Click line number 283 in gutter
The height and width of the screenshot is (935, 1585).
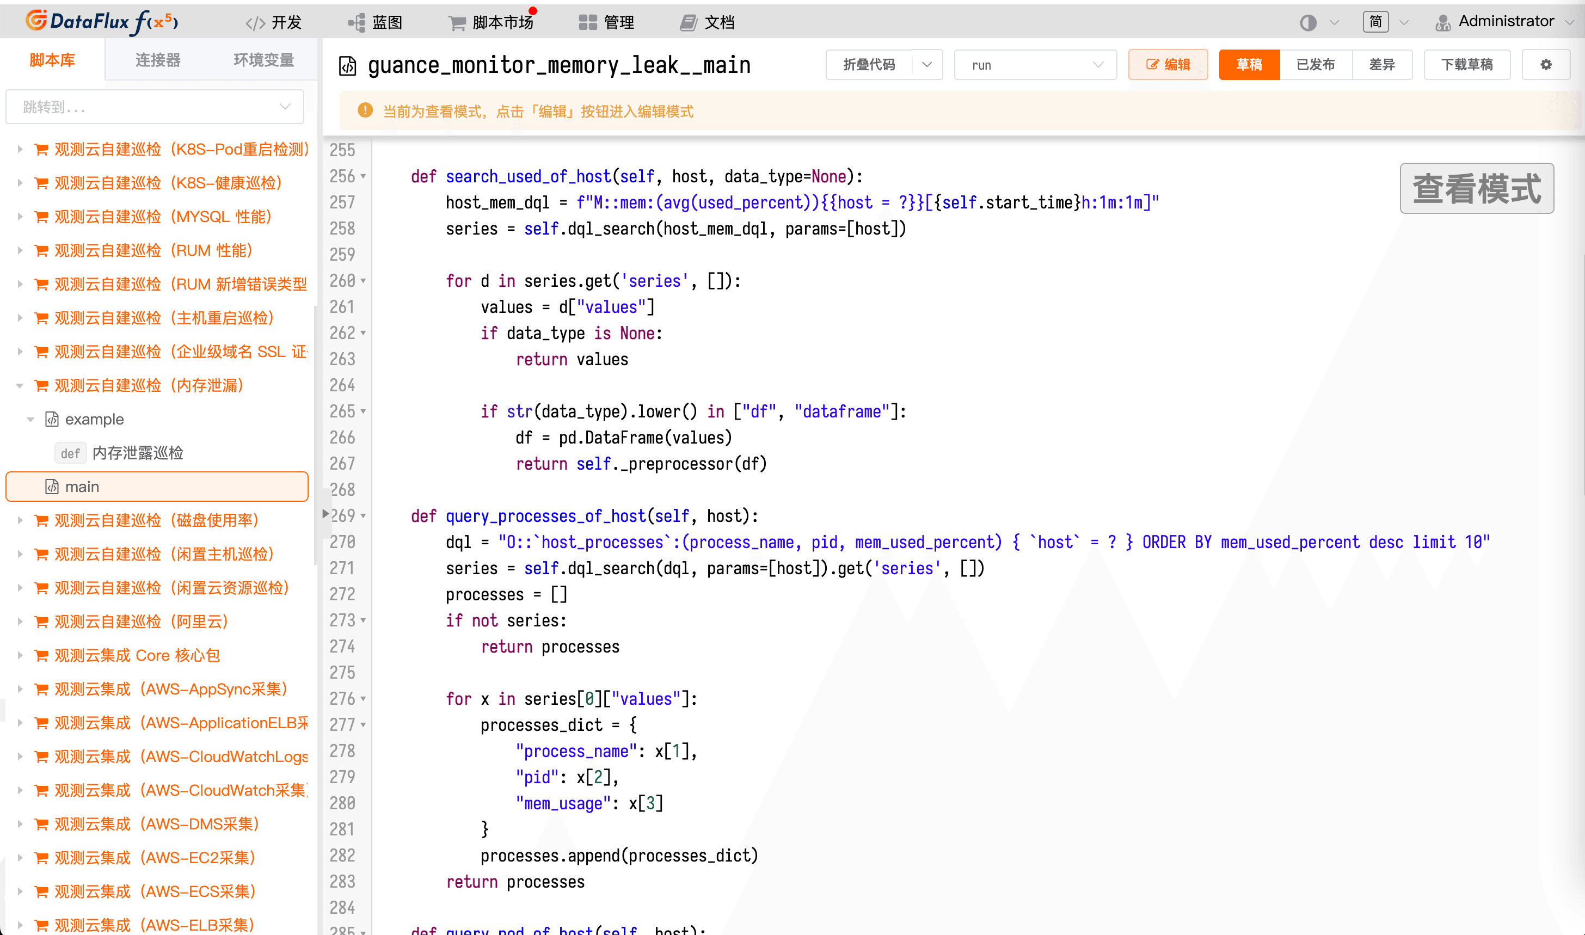coord(342,882)
